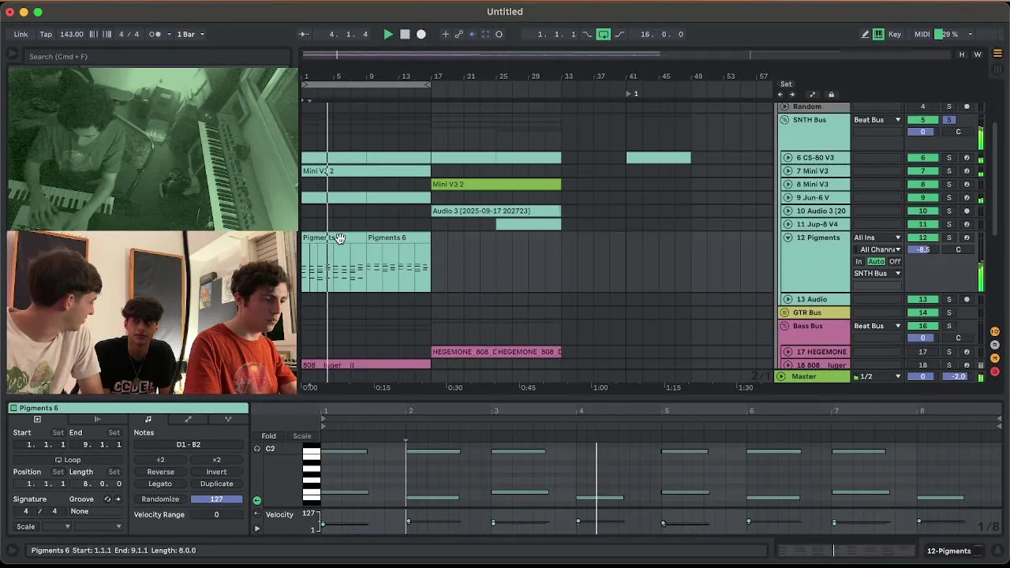Image resolution: width=1010 pixels, height=568 pixels.
Task: Open the Clip properties tab
Action: [37, 419]
